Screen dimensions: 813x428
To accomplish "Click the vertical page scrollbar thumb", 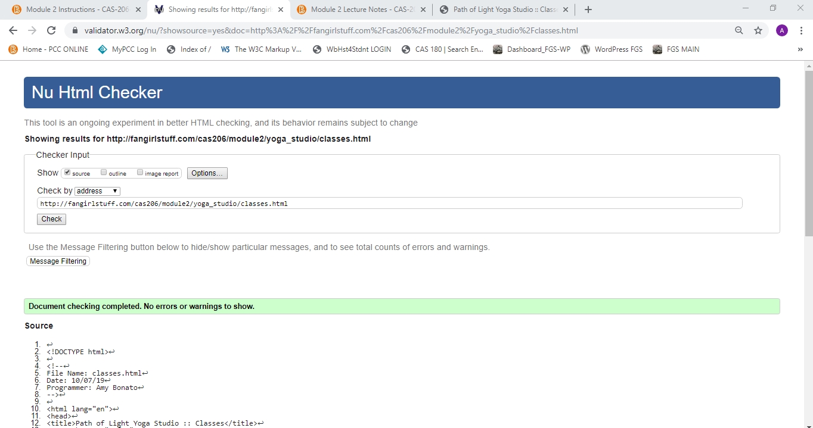I will (808, 149).
